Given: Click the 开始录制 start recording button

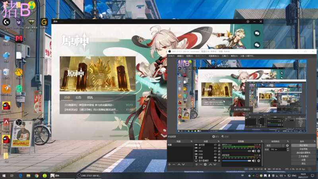Looking at the screenshot, I should click(303, 149).
